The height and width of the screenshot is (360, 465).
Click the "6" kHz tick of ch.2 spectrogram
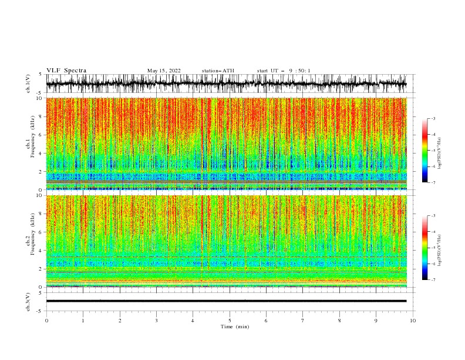tap(41, 232)
